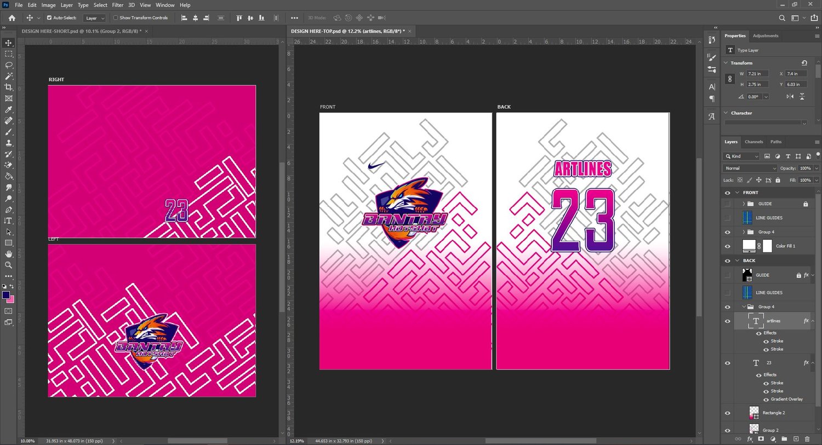Click the Share button at top right

point(814,18)
